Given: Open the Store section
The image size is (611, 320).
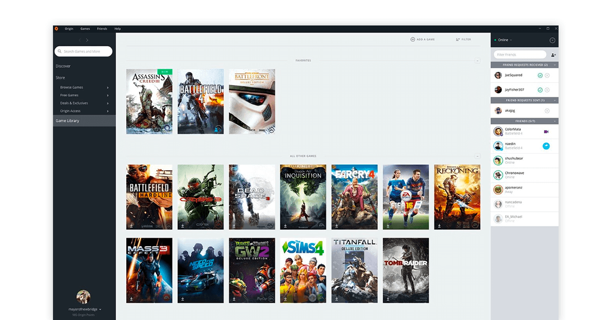Looking at the screenshot, I should pos(60,77).
